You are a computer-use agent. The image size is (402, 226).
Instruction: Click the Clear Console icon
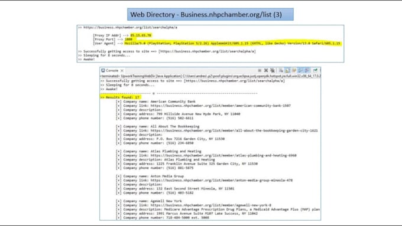pyautogui.click(x=281, y=70)
